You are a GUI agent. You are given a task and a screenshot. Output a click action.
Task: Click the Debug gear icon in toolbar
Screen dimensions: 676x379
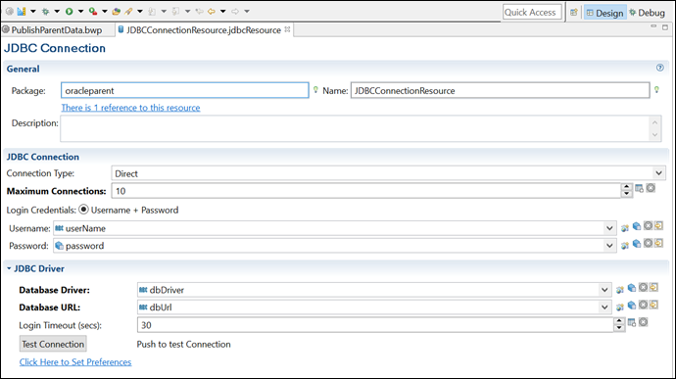(x=45, y=12)
